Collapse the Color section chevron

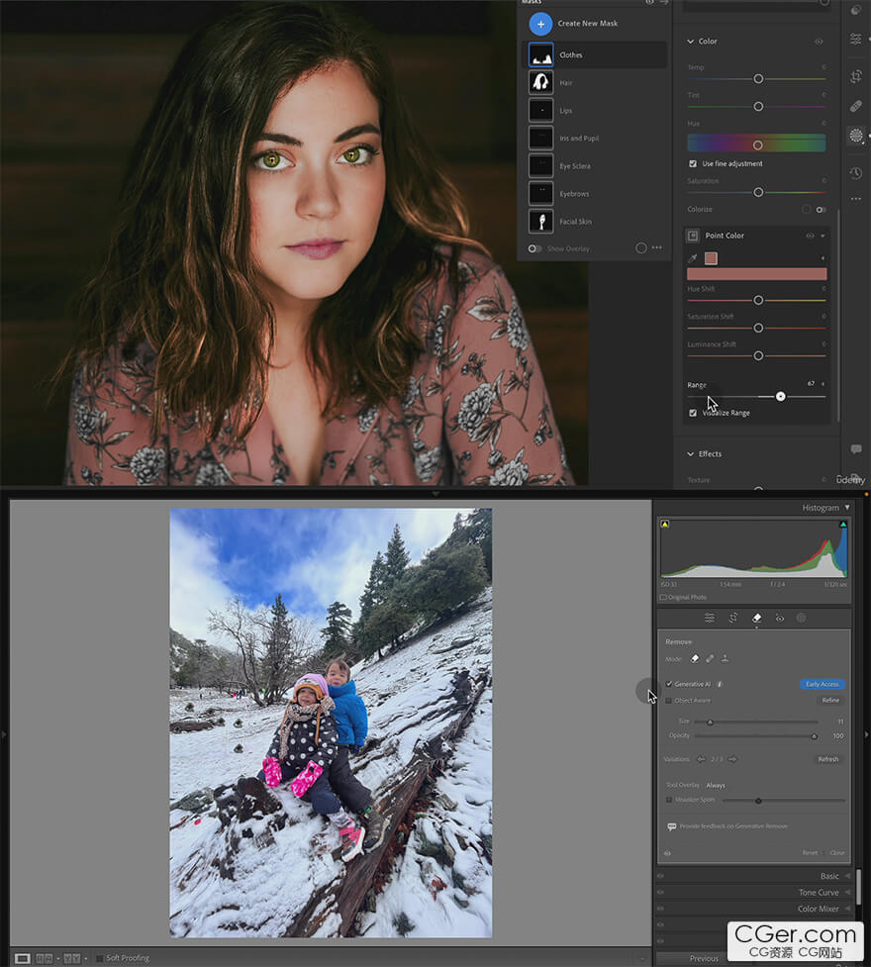(690, 42)
